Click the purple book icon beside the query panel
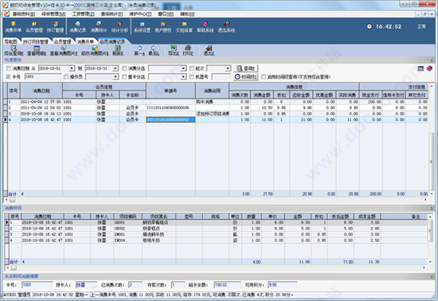This screenshot has height=301, width=438. 429,68
